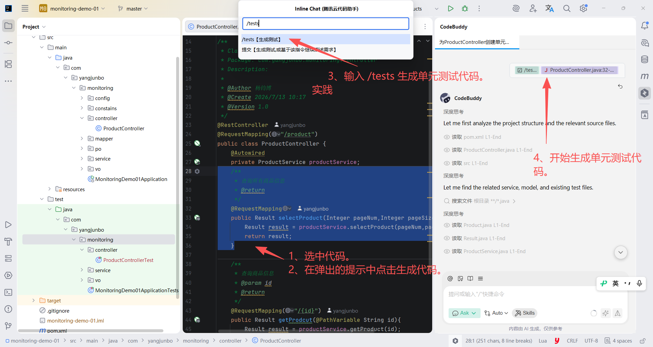653x347 pixels.
Task: Select the /tests【生成测试】 suggestion
Action: [x=325, y=39]
